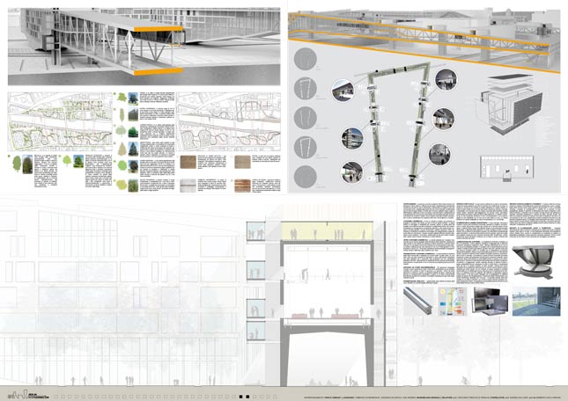Image resolution: width=568 pixels, height=401 pixels.
Task: Open the site plan showing paths only
Action: coord(228,122)
